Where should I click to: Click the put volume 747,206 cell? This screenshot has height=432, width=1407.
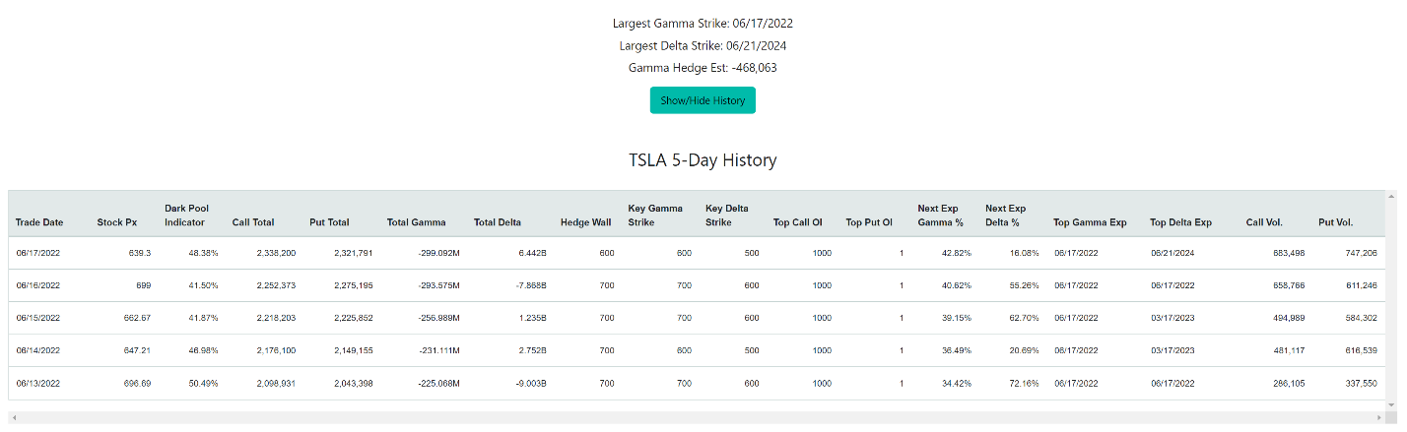(x=1361, y=253)
